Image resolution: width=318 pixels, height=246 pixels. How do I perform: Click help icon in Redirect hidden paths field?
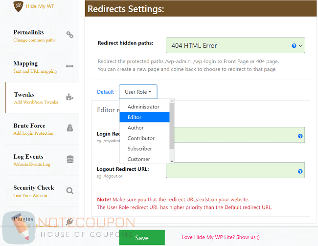pyautogui.click(x=294, y=46)
